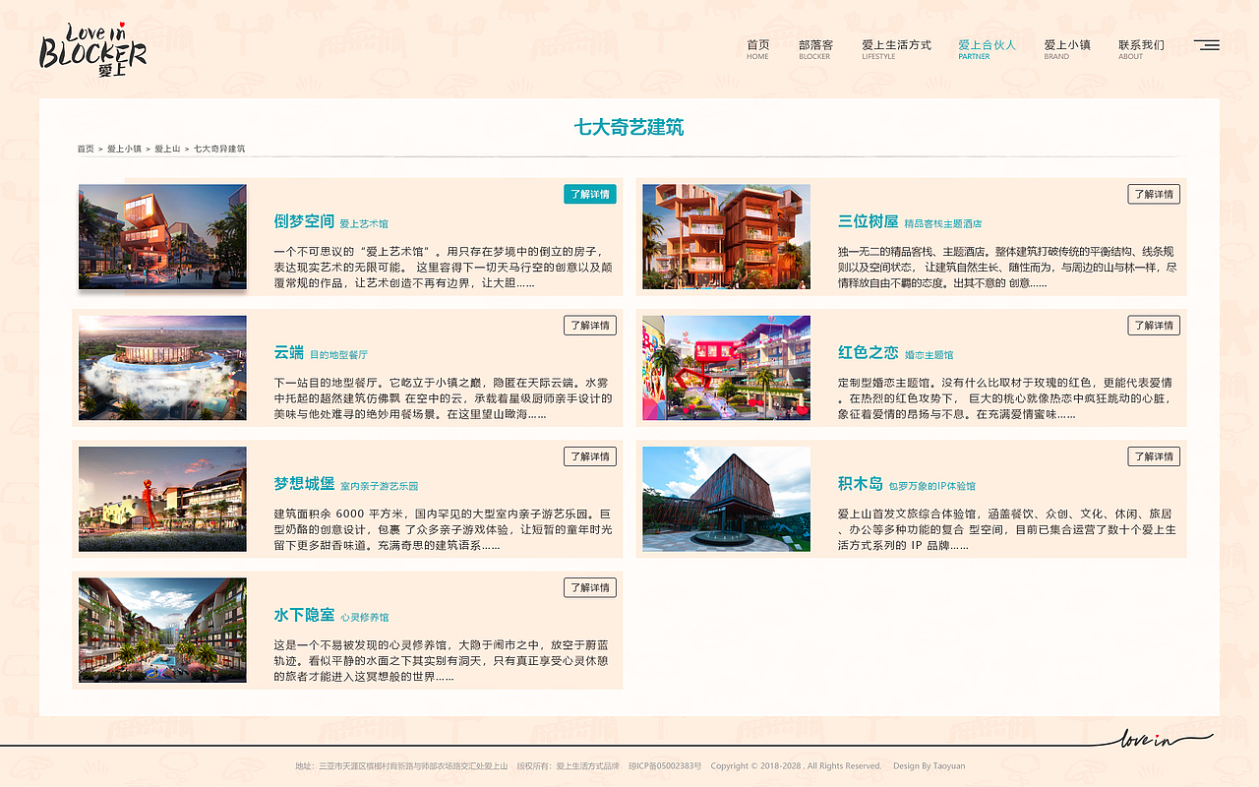Screen dimensions: 1259x787
Task: Click the 三位树屋 title
Action: (868, 221)
